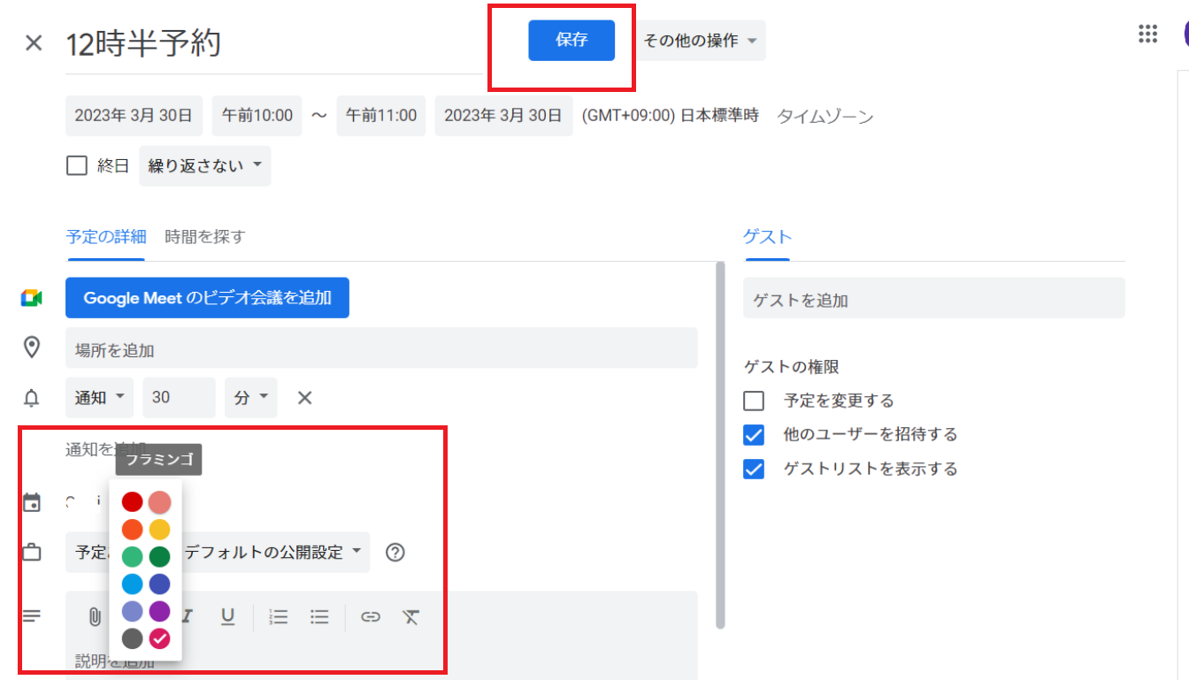Switch to the 時間を探す tab
The image size is (1189, 680).
point(204,236)
